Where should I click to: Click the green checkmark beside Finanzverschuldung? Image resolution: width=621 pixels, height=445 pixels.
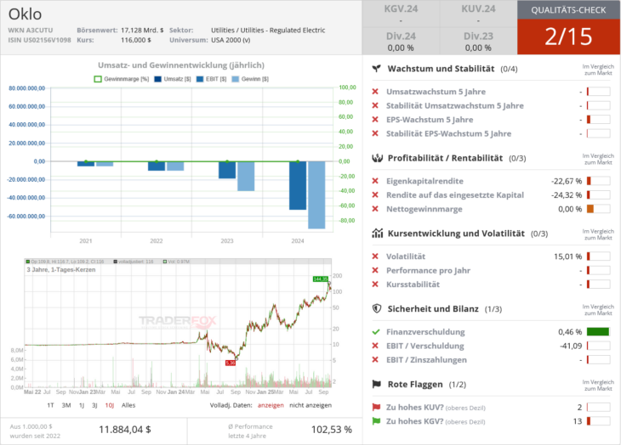376,332
